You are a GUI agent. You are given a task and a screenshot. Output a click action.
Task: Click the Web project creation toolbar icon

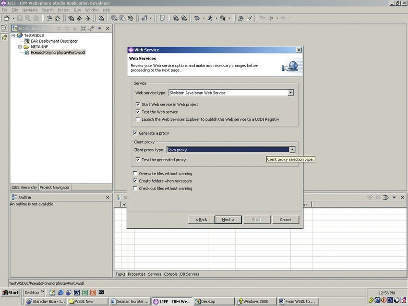[101, 18]
